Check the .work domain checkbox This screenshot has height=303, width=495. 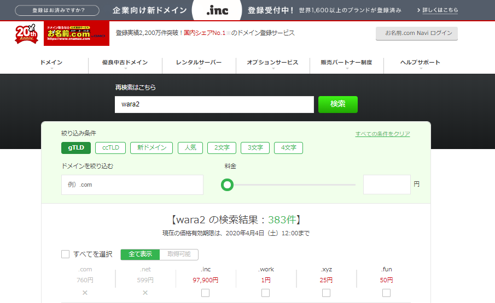[265, 293]
